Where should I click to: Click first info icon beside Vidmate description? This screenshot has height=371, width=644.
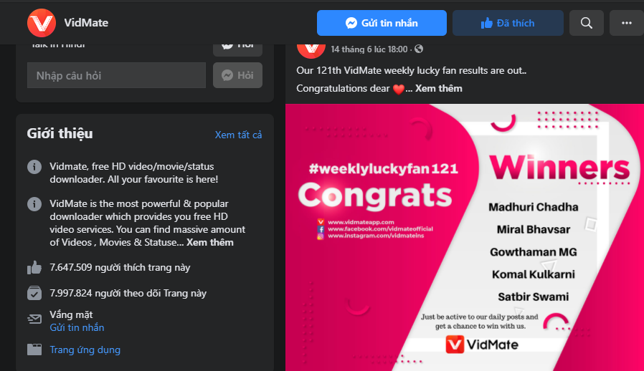click(34, 167)
